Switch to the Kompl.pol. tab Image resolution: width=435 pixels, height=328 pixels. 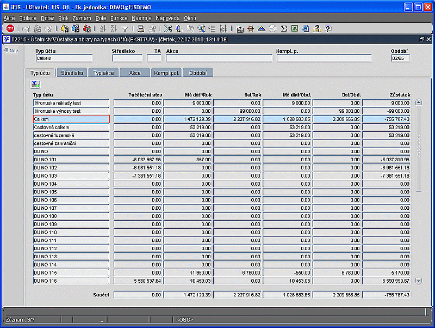pyautogui.click(x=166, y=73)
